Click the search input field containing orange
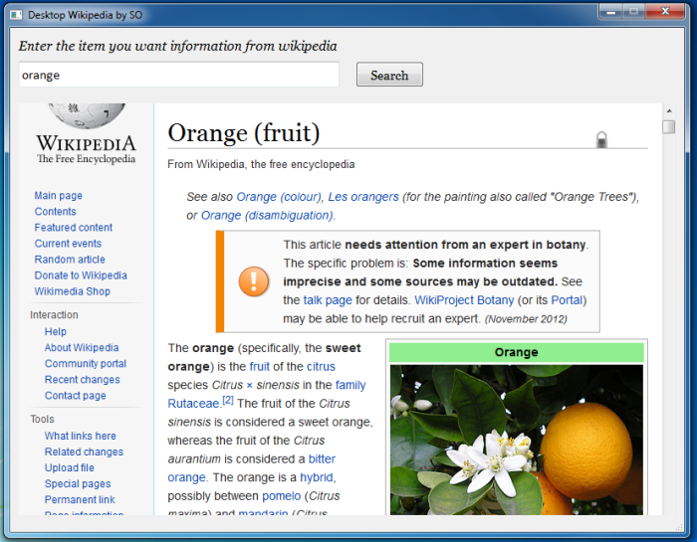Viewport: 697px width, 542px height. 178,75
